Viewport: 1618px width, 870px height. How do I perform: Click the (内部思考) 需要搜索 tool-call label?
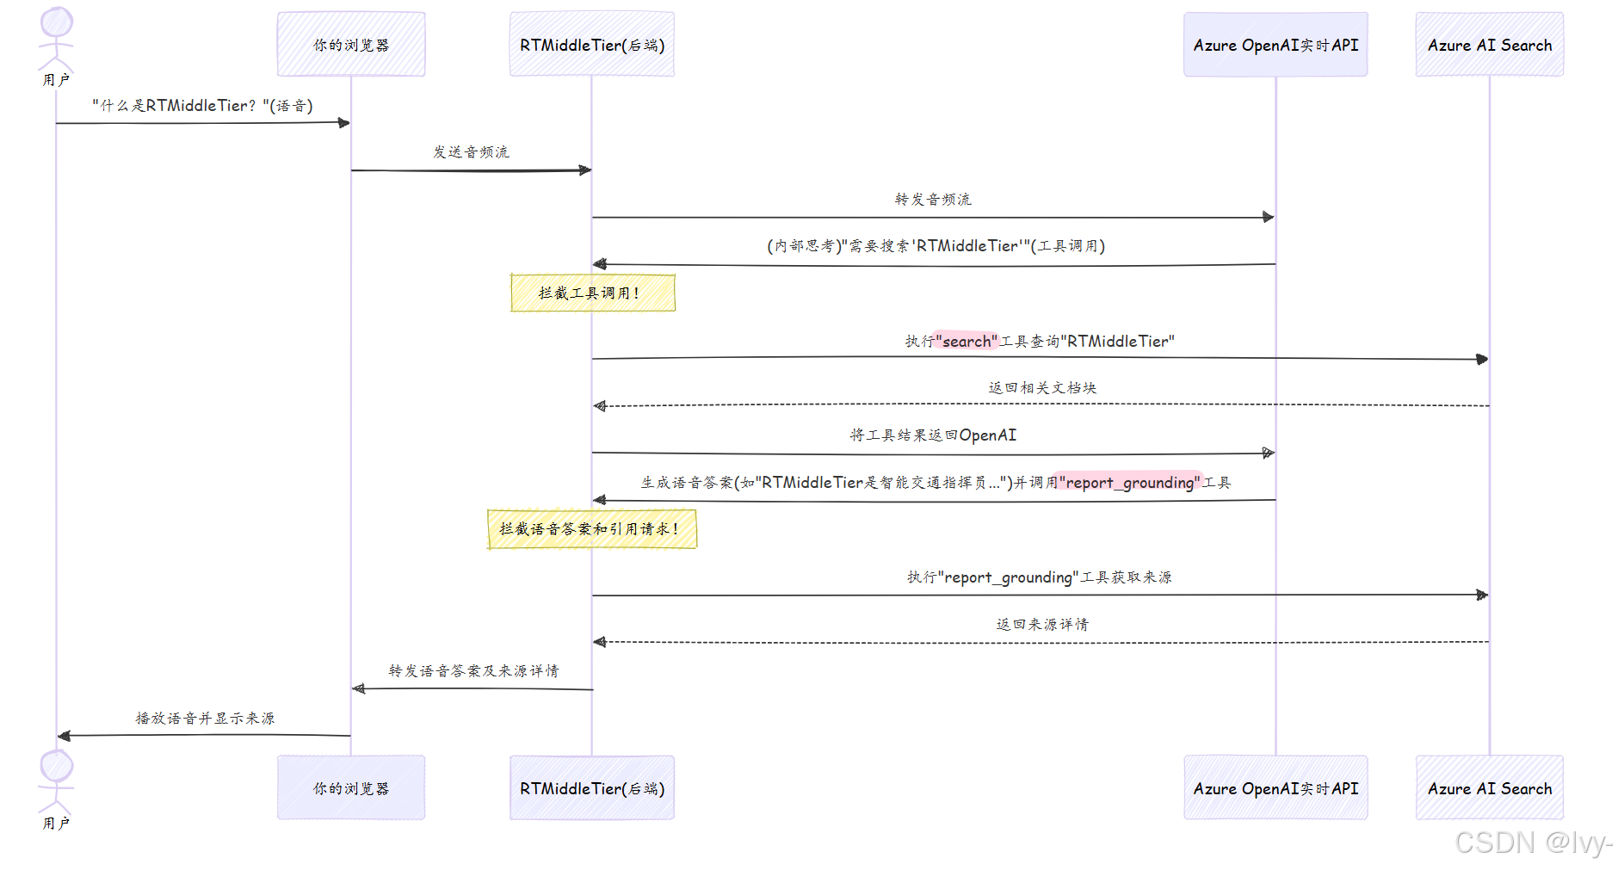(936, 246)
